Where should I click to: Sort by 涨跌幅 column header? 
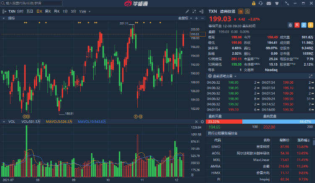click(x=304, y=140)
